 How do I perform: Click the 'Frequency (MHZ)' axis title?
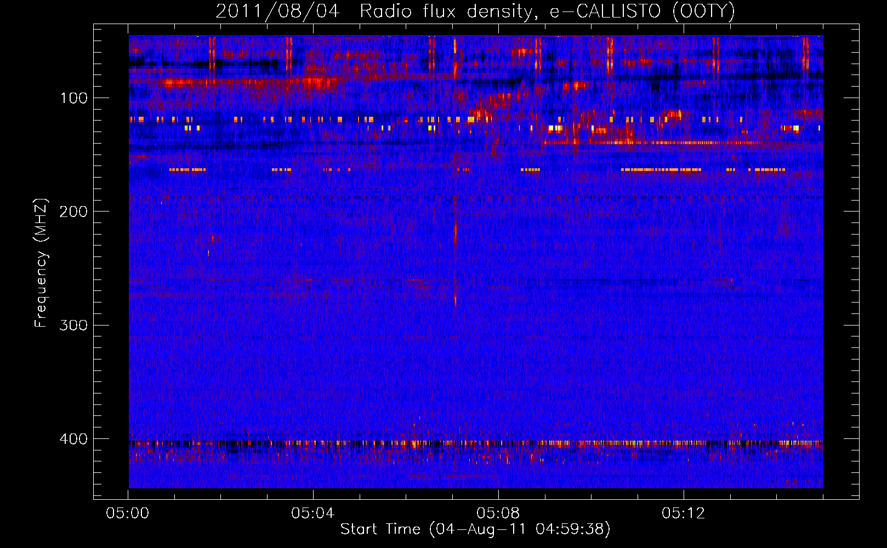[41, 263]
